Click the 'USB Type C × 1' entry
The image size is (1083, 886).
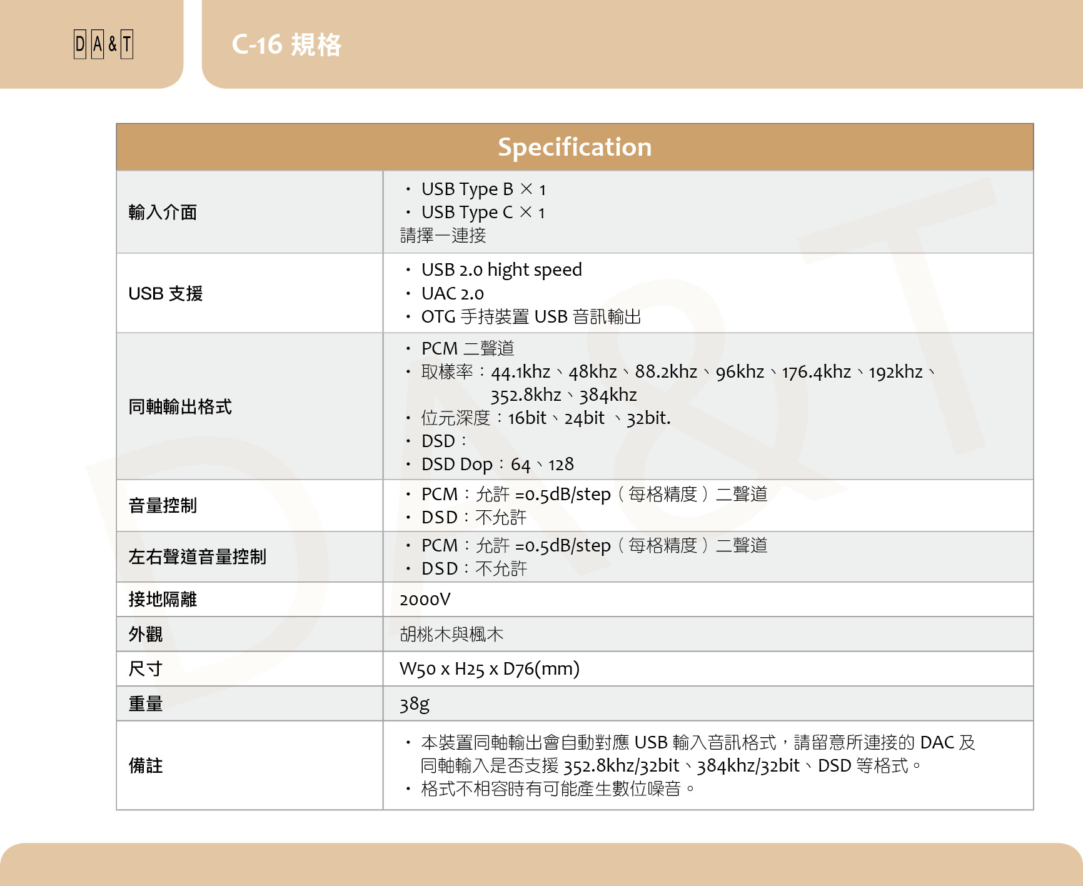483,213
